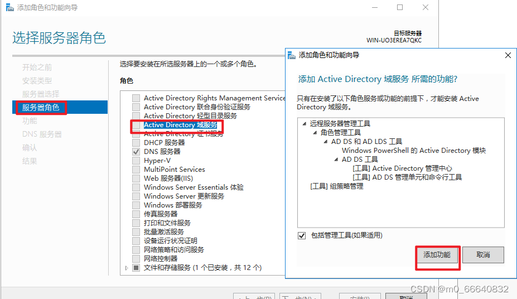The image size is (517, 299).
Task: Check 批量激活服务 checkbox
Action: [x=136, y=232]
